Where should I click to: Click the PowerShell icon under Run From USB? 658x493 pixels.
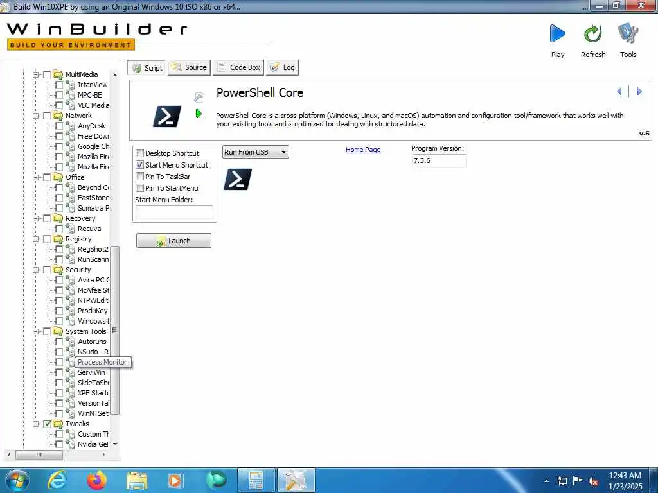click(x=238, y=180)
